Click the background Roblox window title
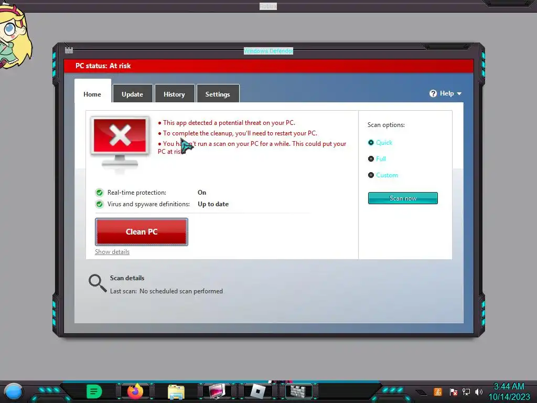This screenshot has width=537, height=403. tap(268, 6)
